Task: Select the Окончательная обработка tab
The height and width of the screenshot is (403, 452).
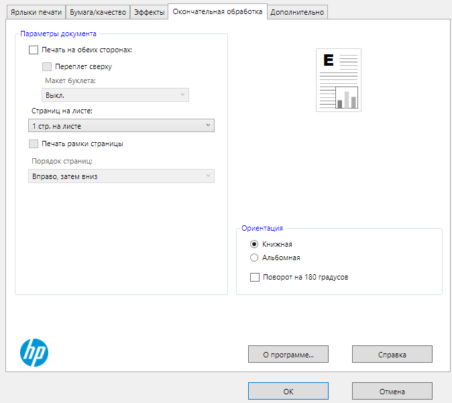Action: click(x=217, y=11)
